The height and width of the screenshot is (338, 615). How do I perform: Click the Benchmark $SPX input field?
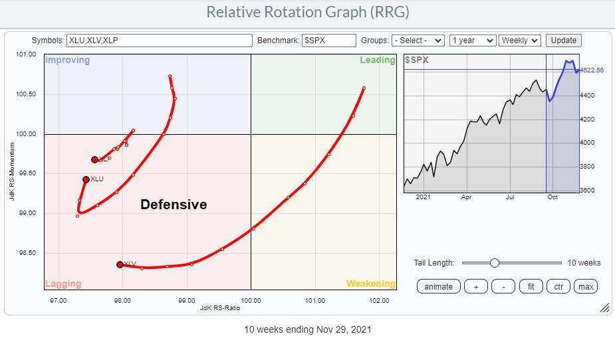(329, 41)
